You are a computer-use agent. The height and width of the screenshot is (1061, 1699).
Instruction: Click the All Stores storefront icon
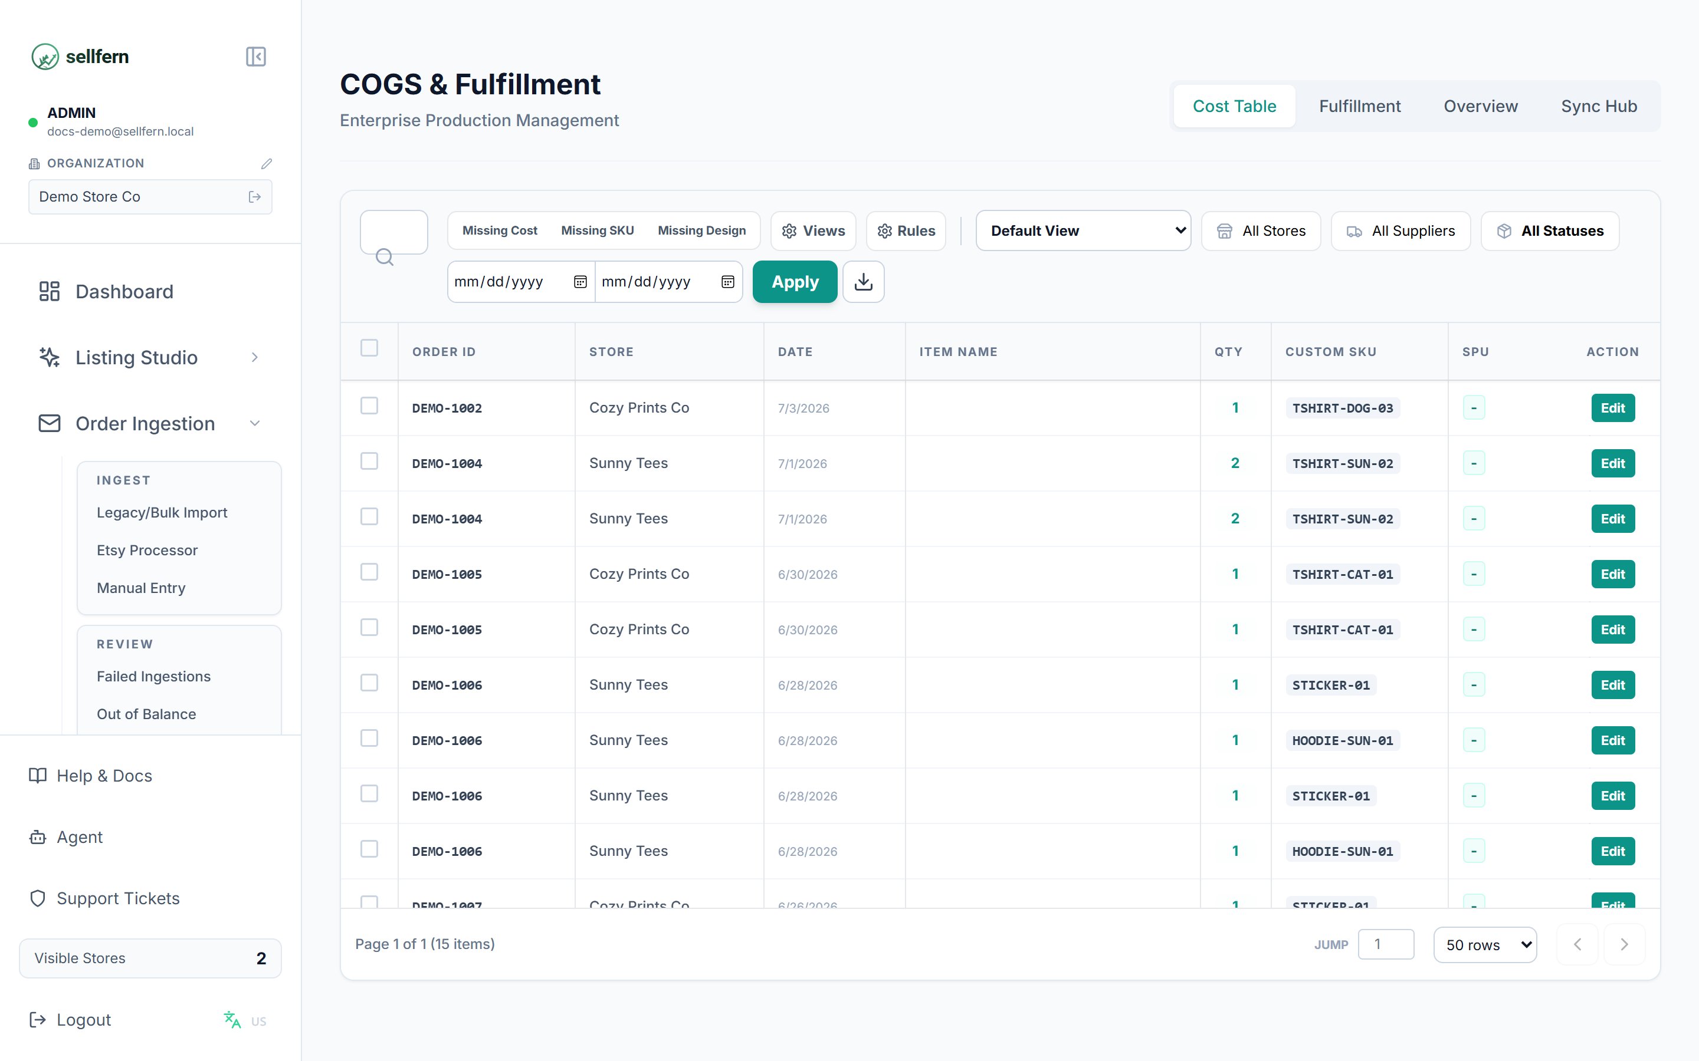click(1225, 232)
